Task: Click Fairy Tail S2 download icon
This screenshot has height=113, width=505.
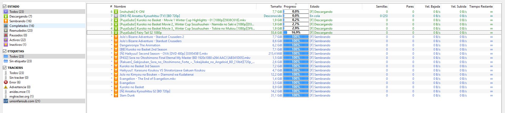Action: (116, 33)
